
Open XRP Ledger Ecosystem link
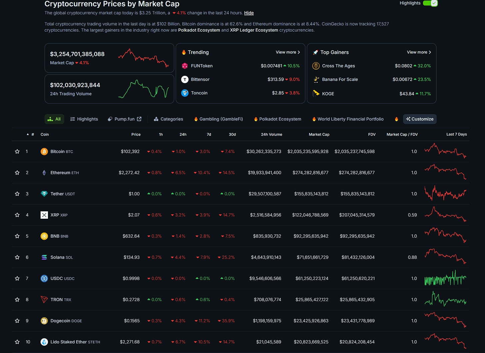(254, 30)
